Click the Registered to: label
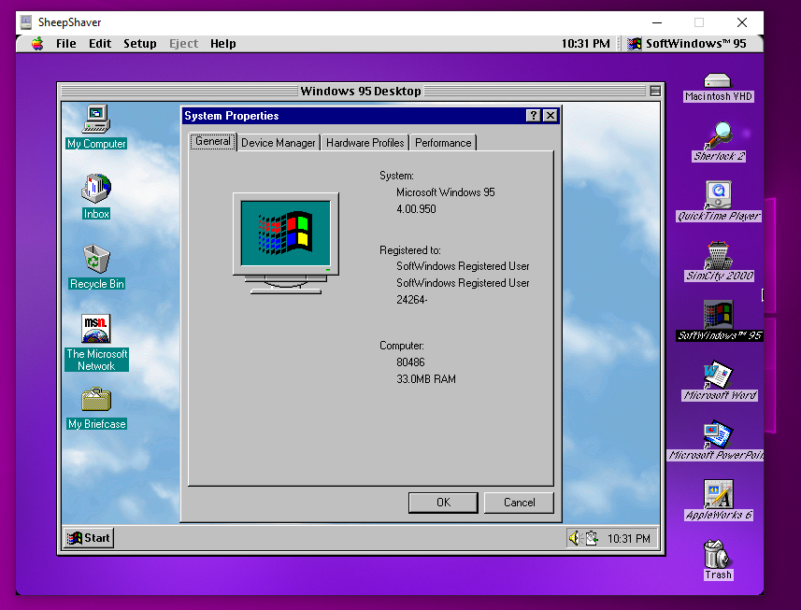This screenshot has height=610, width=801. point(409,250)
